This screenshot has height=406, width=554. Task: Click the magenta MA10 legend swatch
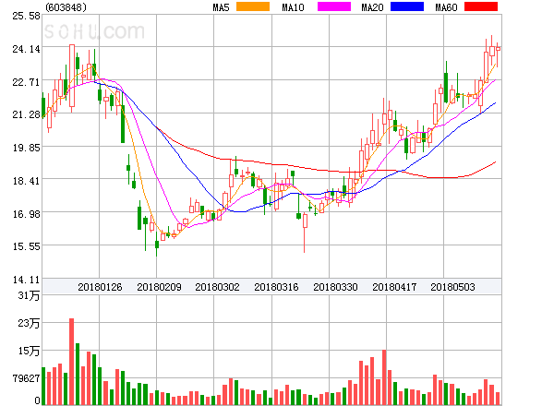(334, 6)
